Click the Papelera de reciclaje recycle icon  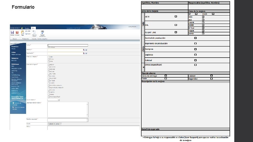click(x=13, y=103)
